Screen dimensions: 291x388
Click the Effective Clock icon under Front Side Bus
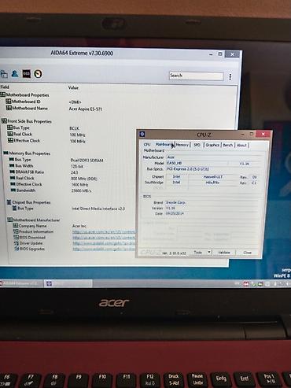10,141
